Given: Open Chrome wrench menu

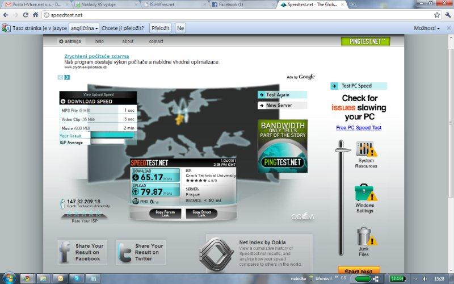Looking at the screenshot, I should point(448,15).
